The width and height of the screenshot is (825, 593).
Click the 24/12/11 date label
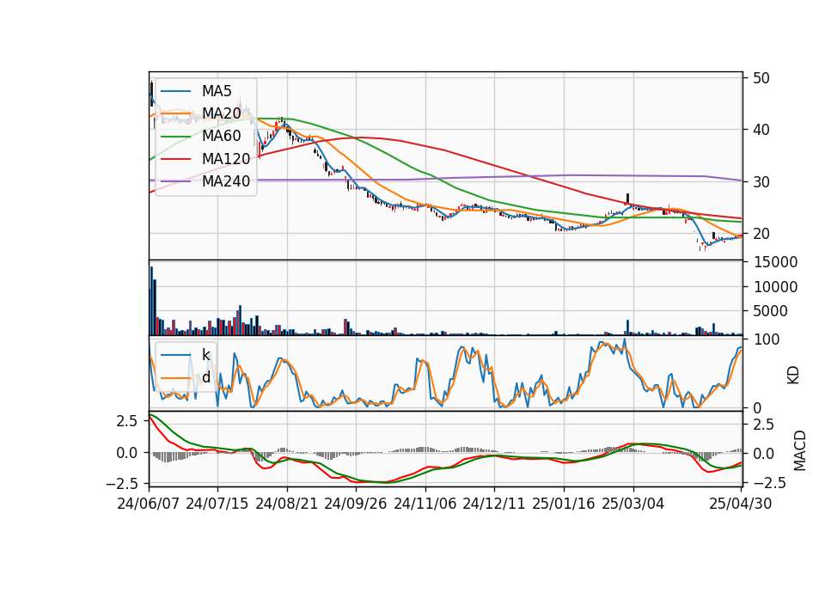coord(494,504)
